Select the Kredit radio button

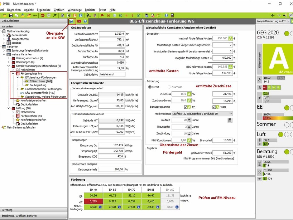150,87
